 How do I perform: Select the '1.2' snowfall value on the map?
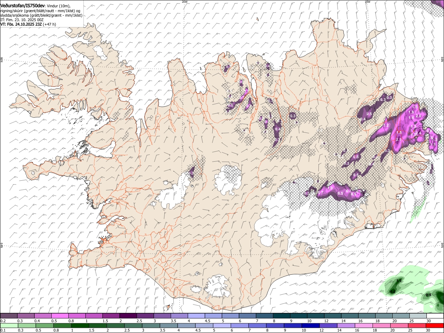386,125
